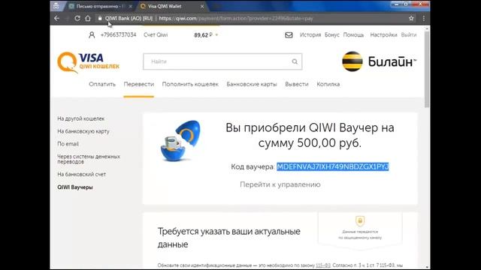The height and width of the screenshot is (270, 481).
Task: Click the blue QIWI egg voucher image
Action: pyautogui.click(x=180, y=140)
